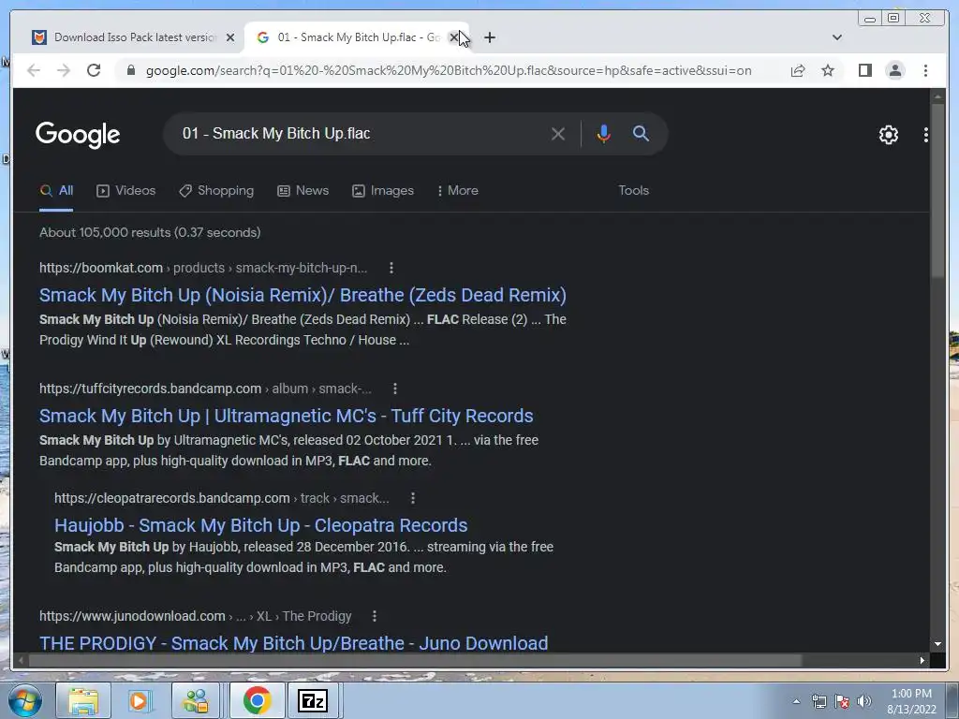
Task: Select the All results tab
Action: [x=56, y=191]
